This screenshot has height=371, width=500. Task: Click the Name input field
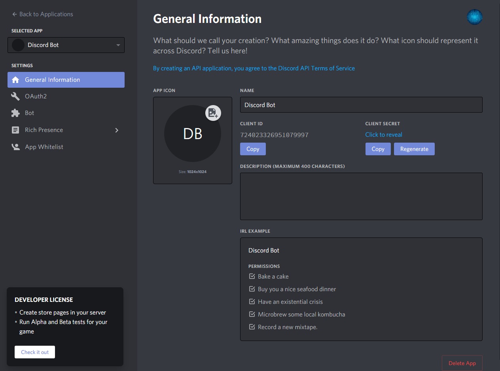tap(361, 105)
